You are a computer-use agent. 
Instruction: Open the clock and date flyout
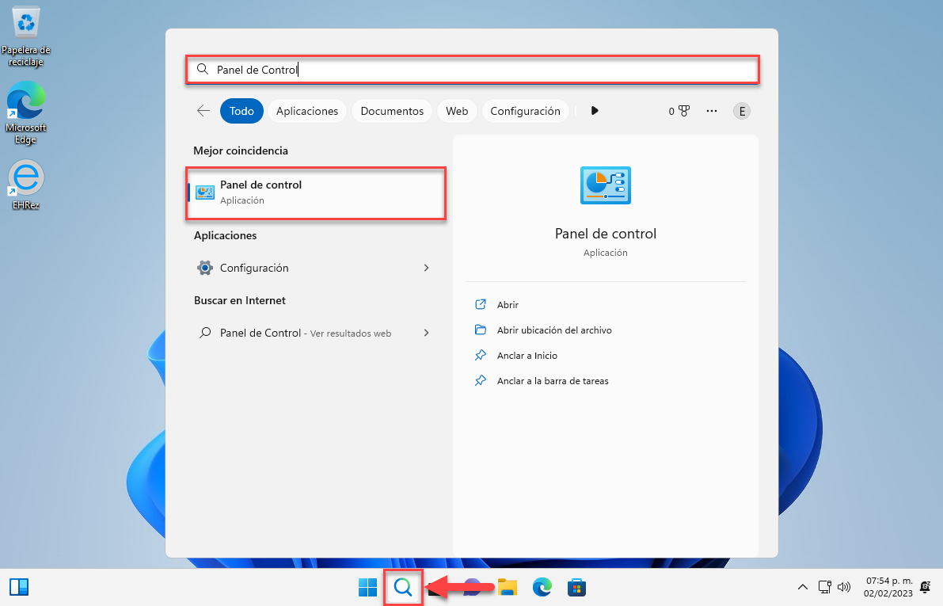pyautogui.click(x=888, y=587)
